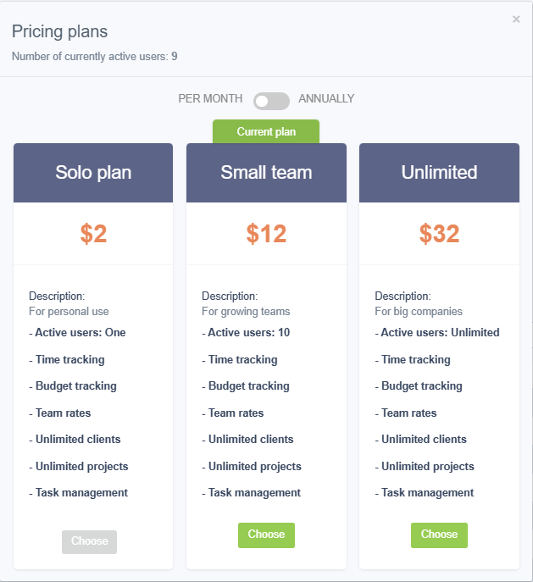Close the Pricing plans dialog
Viewport: 533px width, 582px height.
(516, 19)
